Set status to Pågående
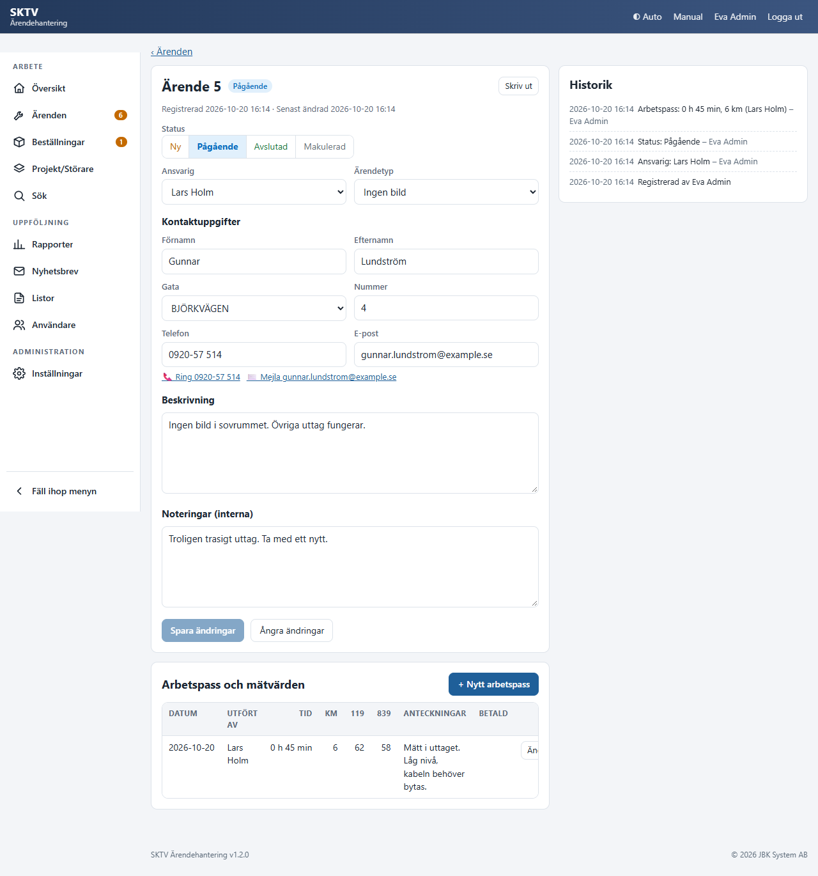The height and width of the screenshot is (876, 818). pyautogui.click(x=218, y=146)
